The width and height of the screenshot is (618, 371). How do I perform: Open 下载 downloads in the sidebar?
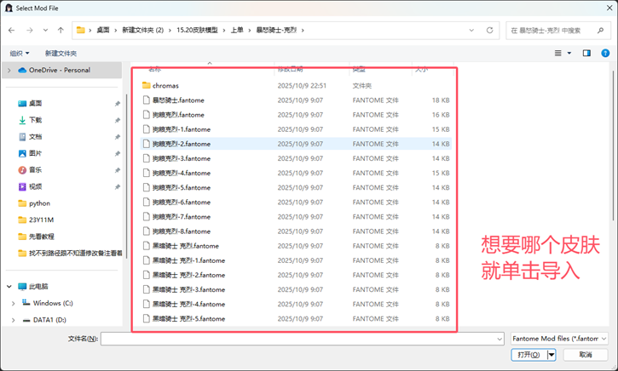pyautogui.click(x=35, y=120)
